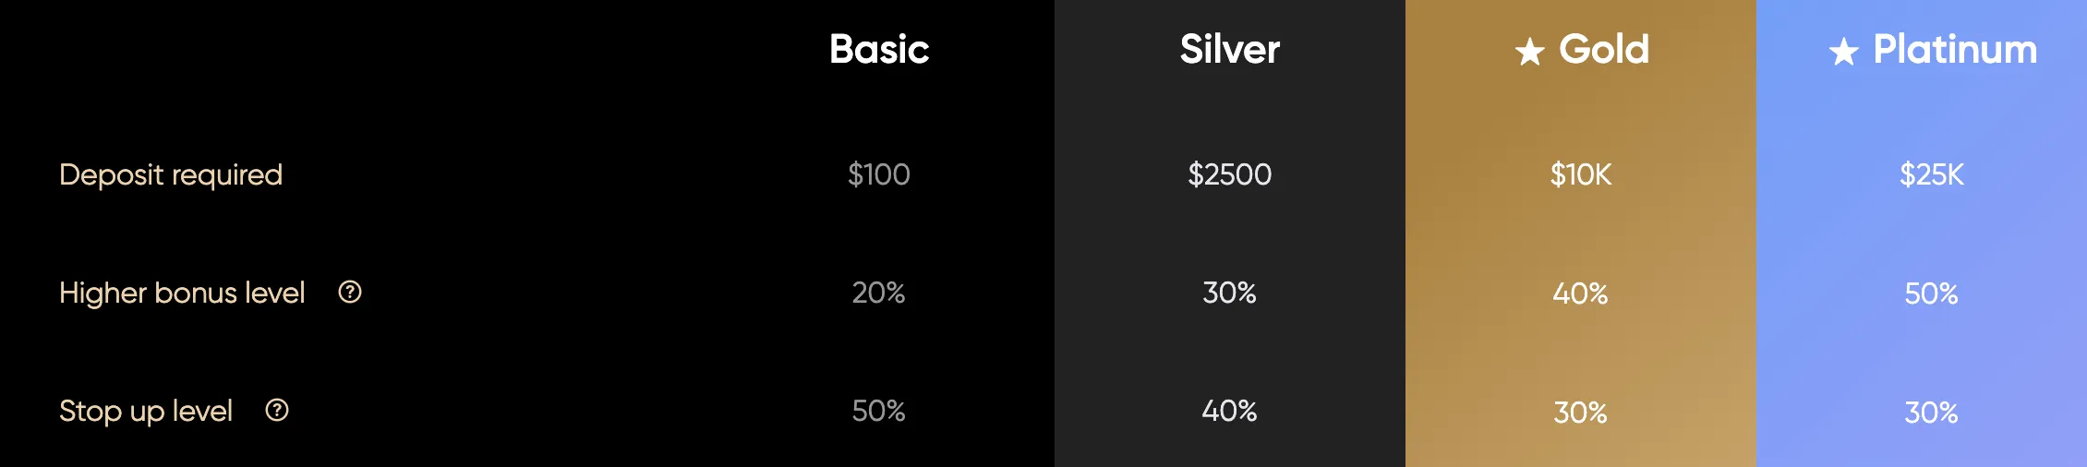Click the 50% Basic stop up level
Viewport: 2087px width, 467px height.
tap(879, 411)
